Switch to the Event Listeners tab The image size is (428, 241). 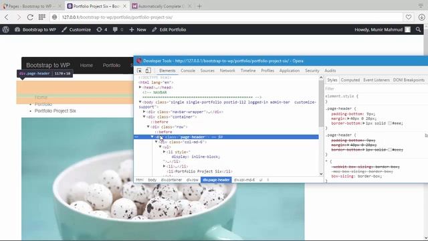click(x=377, y=80)
